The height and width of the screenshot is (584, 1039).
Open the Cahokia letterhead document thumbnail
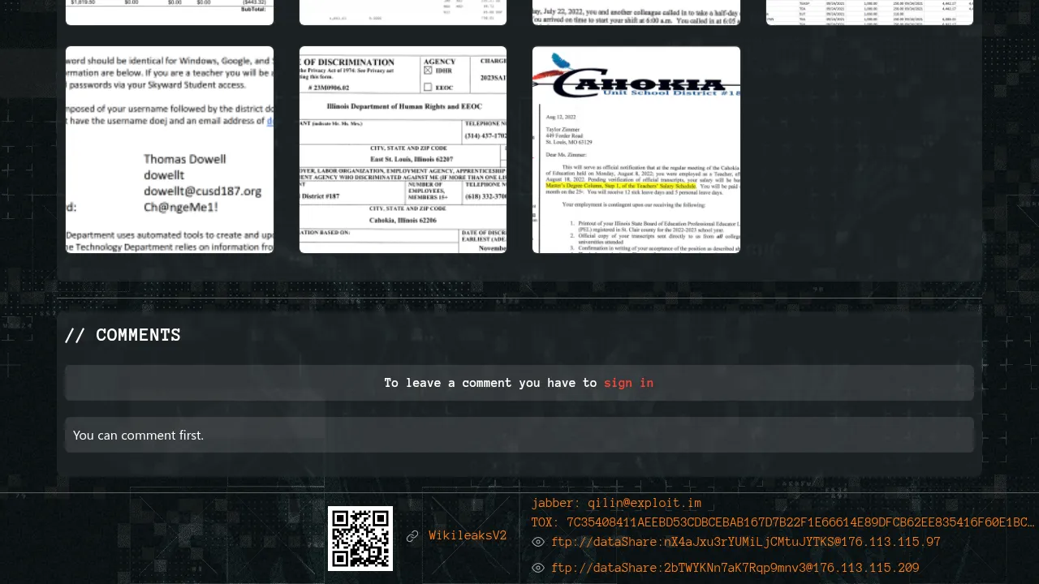636,149
